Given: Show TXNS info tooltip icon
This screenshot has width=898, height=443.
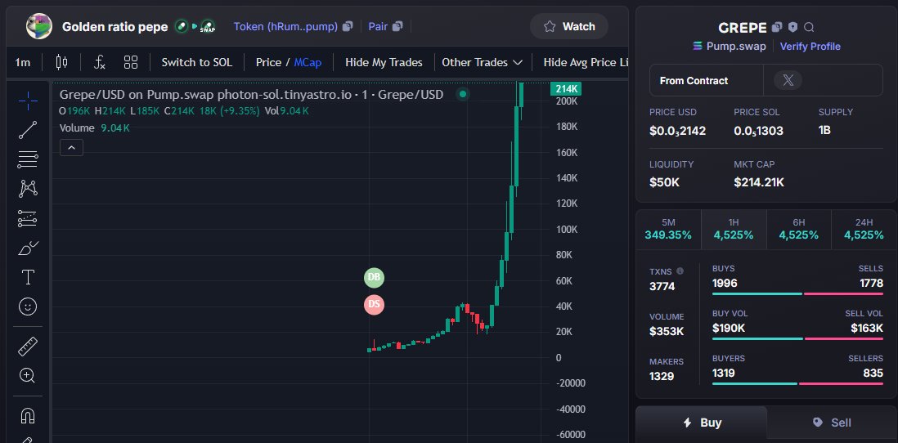Looking at the screenshot, I should click(680, 271).
